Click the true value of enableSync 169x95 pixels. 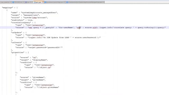pos(30,20)
